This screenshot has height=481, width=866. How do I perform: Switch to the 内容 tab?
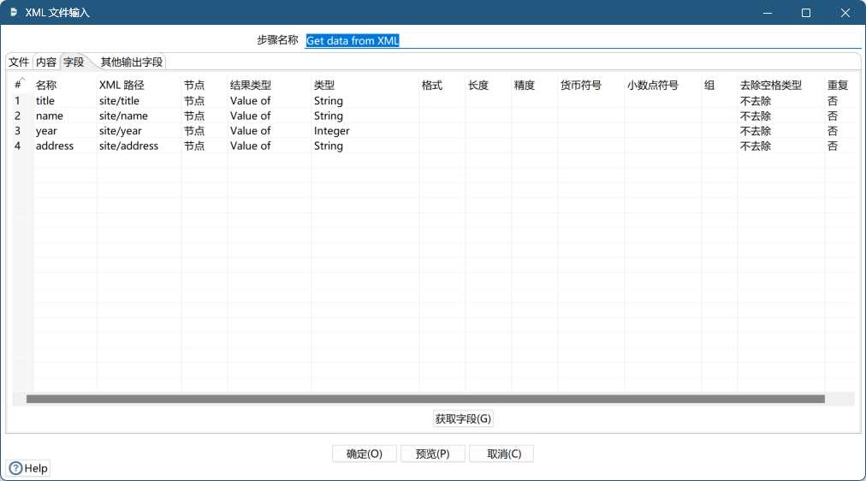point(46,62)
